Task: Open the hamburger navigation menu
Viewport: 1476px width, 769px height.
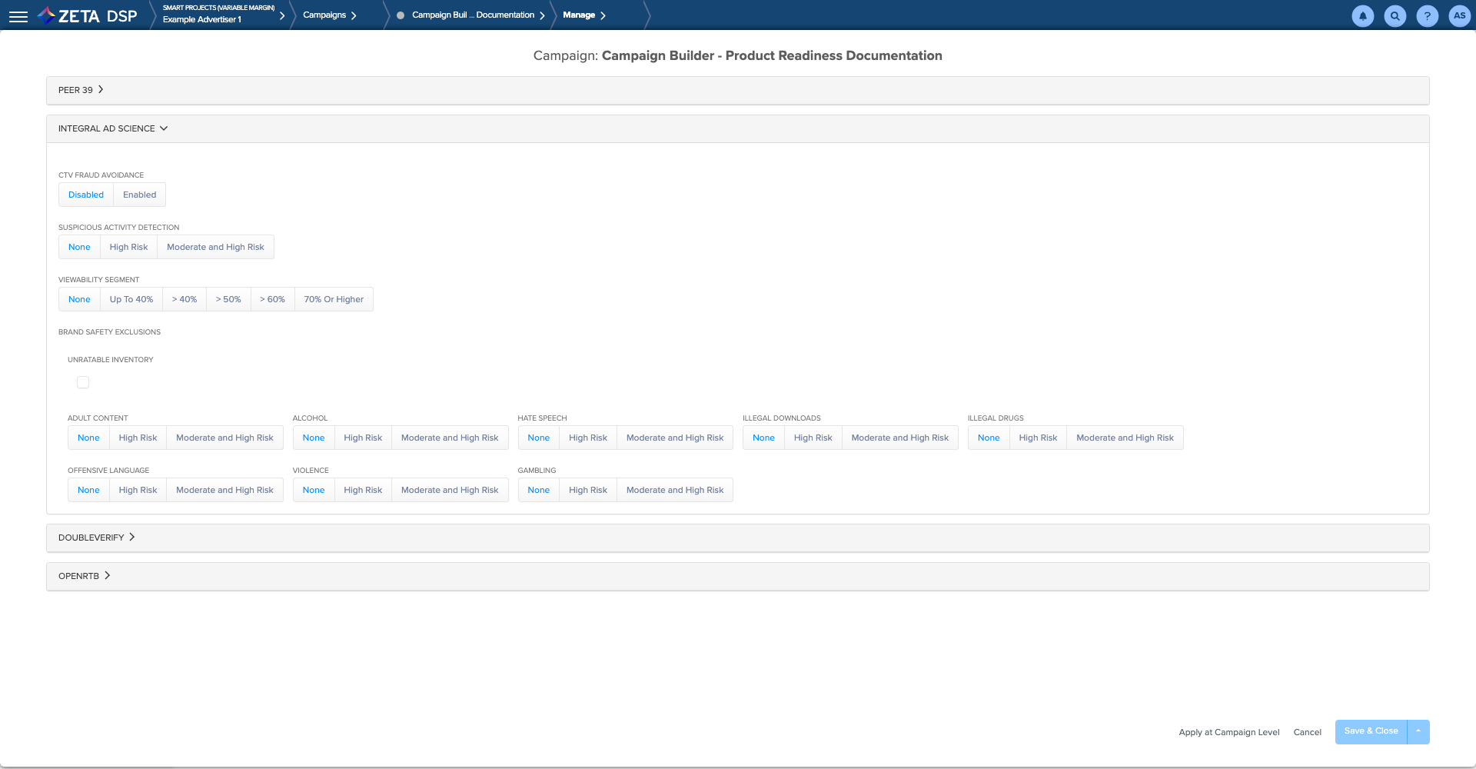Action: (x=18, y=16)
